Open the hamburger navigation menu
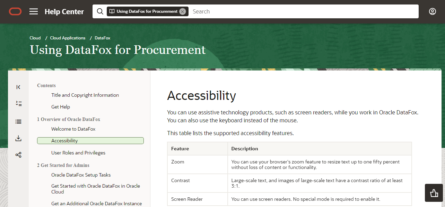The width and height of the screenshot is (445, 207). point(34,11)
